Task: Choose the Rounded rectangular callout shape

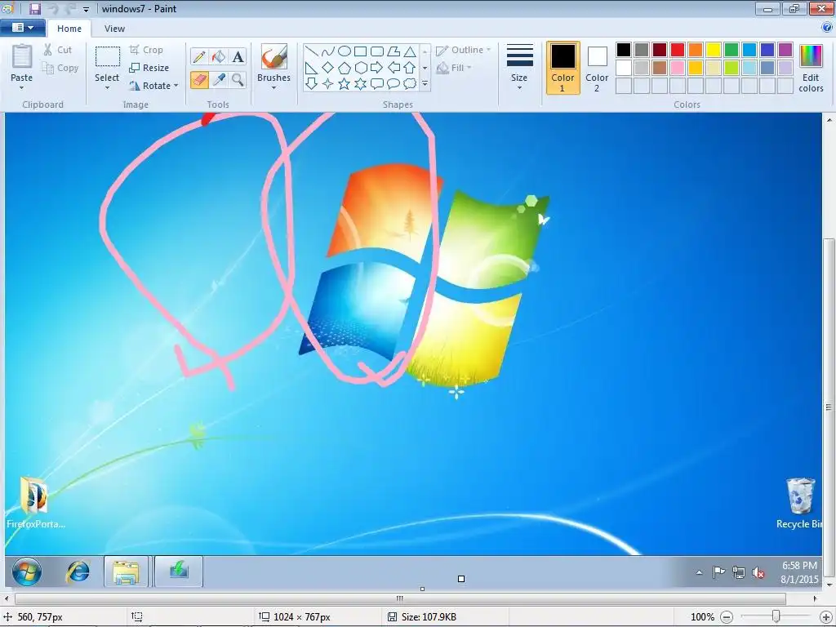Action: pyautogui.click(x=377, y=84)
